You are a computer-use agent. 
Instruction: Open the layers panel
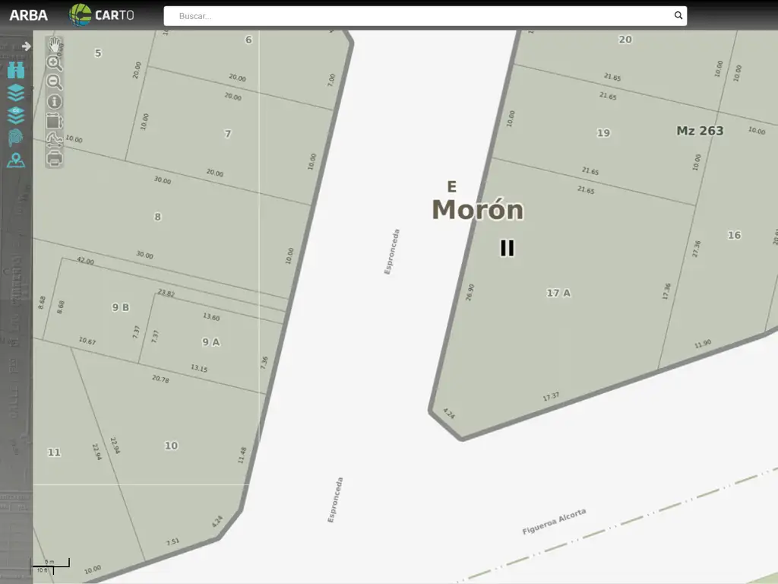16,93
